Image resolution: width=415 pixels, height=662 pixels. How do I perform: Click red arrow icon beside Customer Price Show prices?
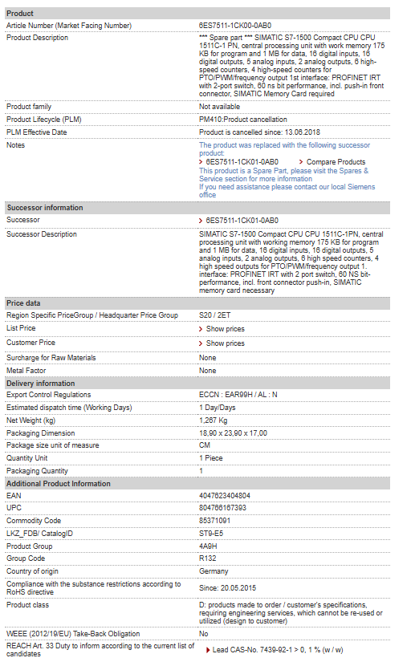[x=201, y=343]
